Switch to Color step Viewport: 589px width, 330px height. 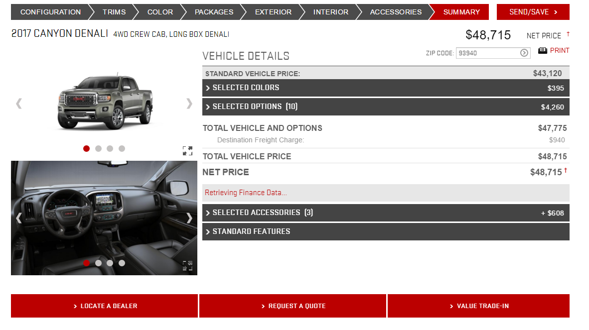[x=160, y=12]
